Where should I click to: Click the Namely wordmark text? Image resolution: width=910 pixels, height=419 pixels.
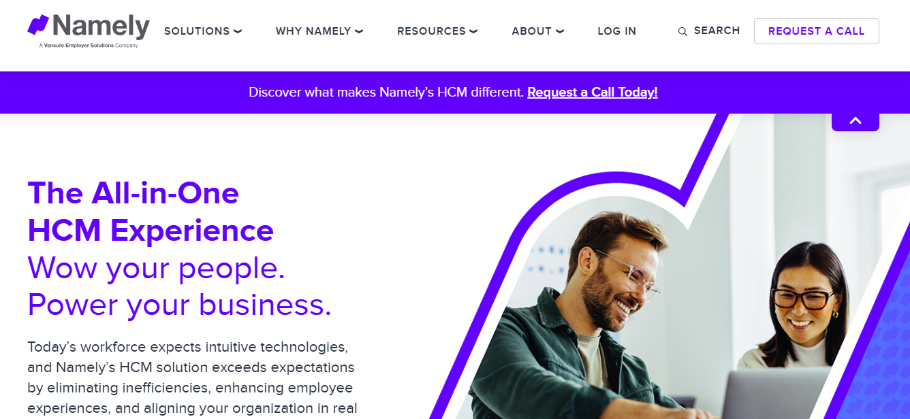pyautogui.click(x=101, y=27)
